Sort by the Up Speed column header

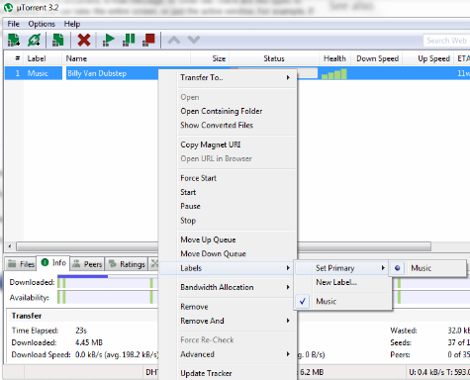[x=428, y=58]
